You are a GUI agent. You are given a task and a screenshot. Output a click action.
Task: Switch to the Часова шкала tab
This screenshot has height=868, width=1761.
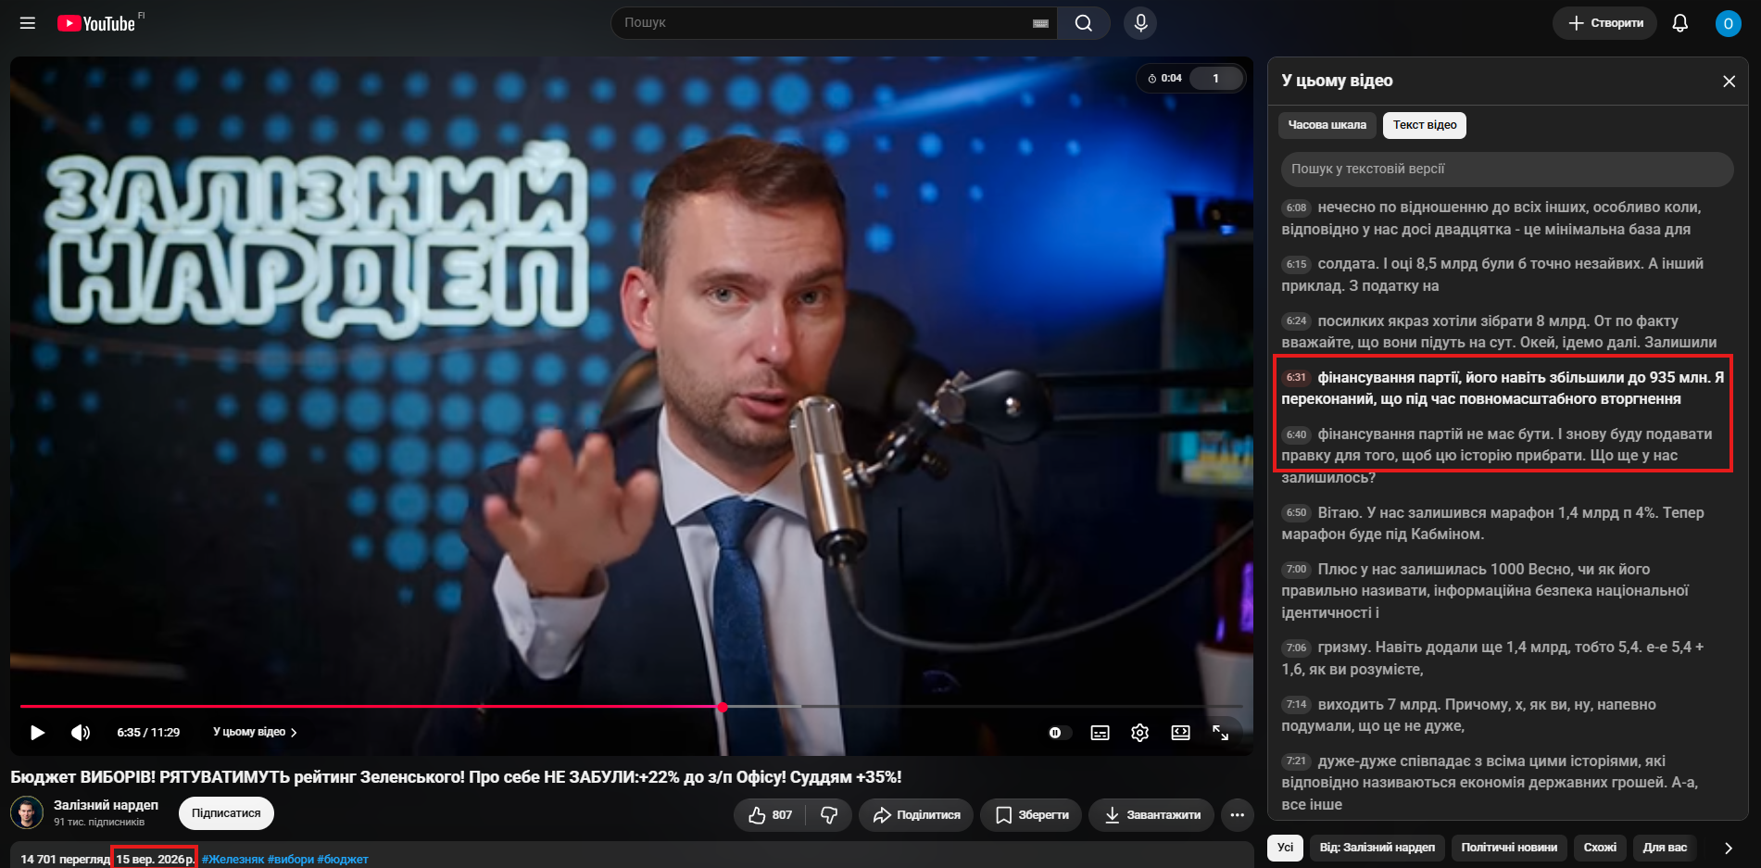tap(1327, 125)
